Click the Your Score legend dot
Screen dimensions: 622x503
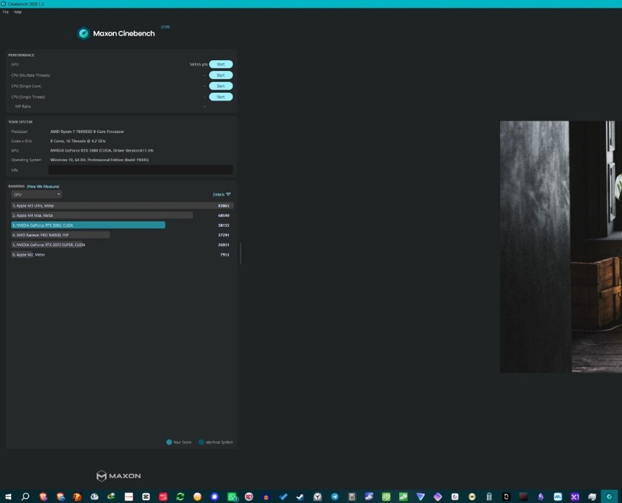point(169,442)
